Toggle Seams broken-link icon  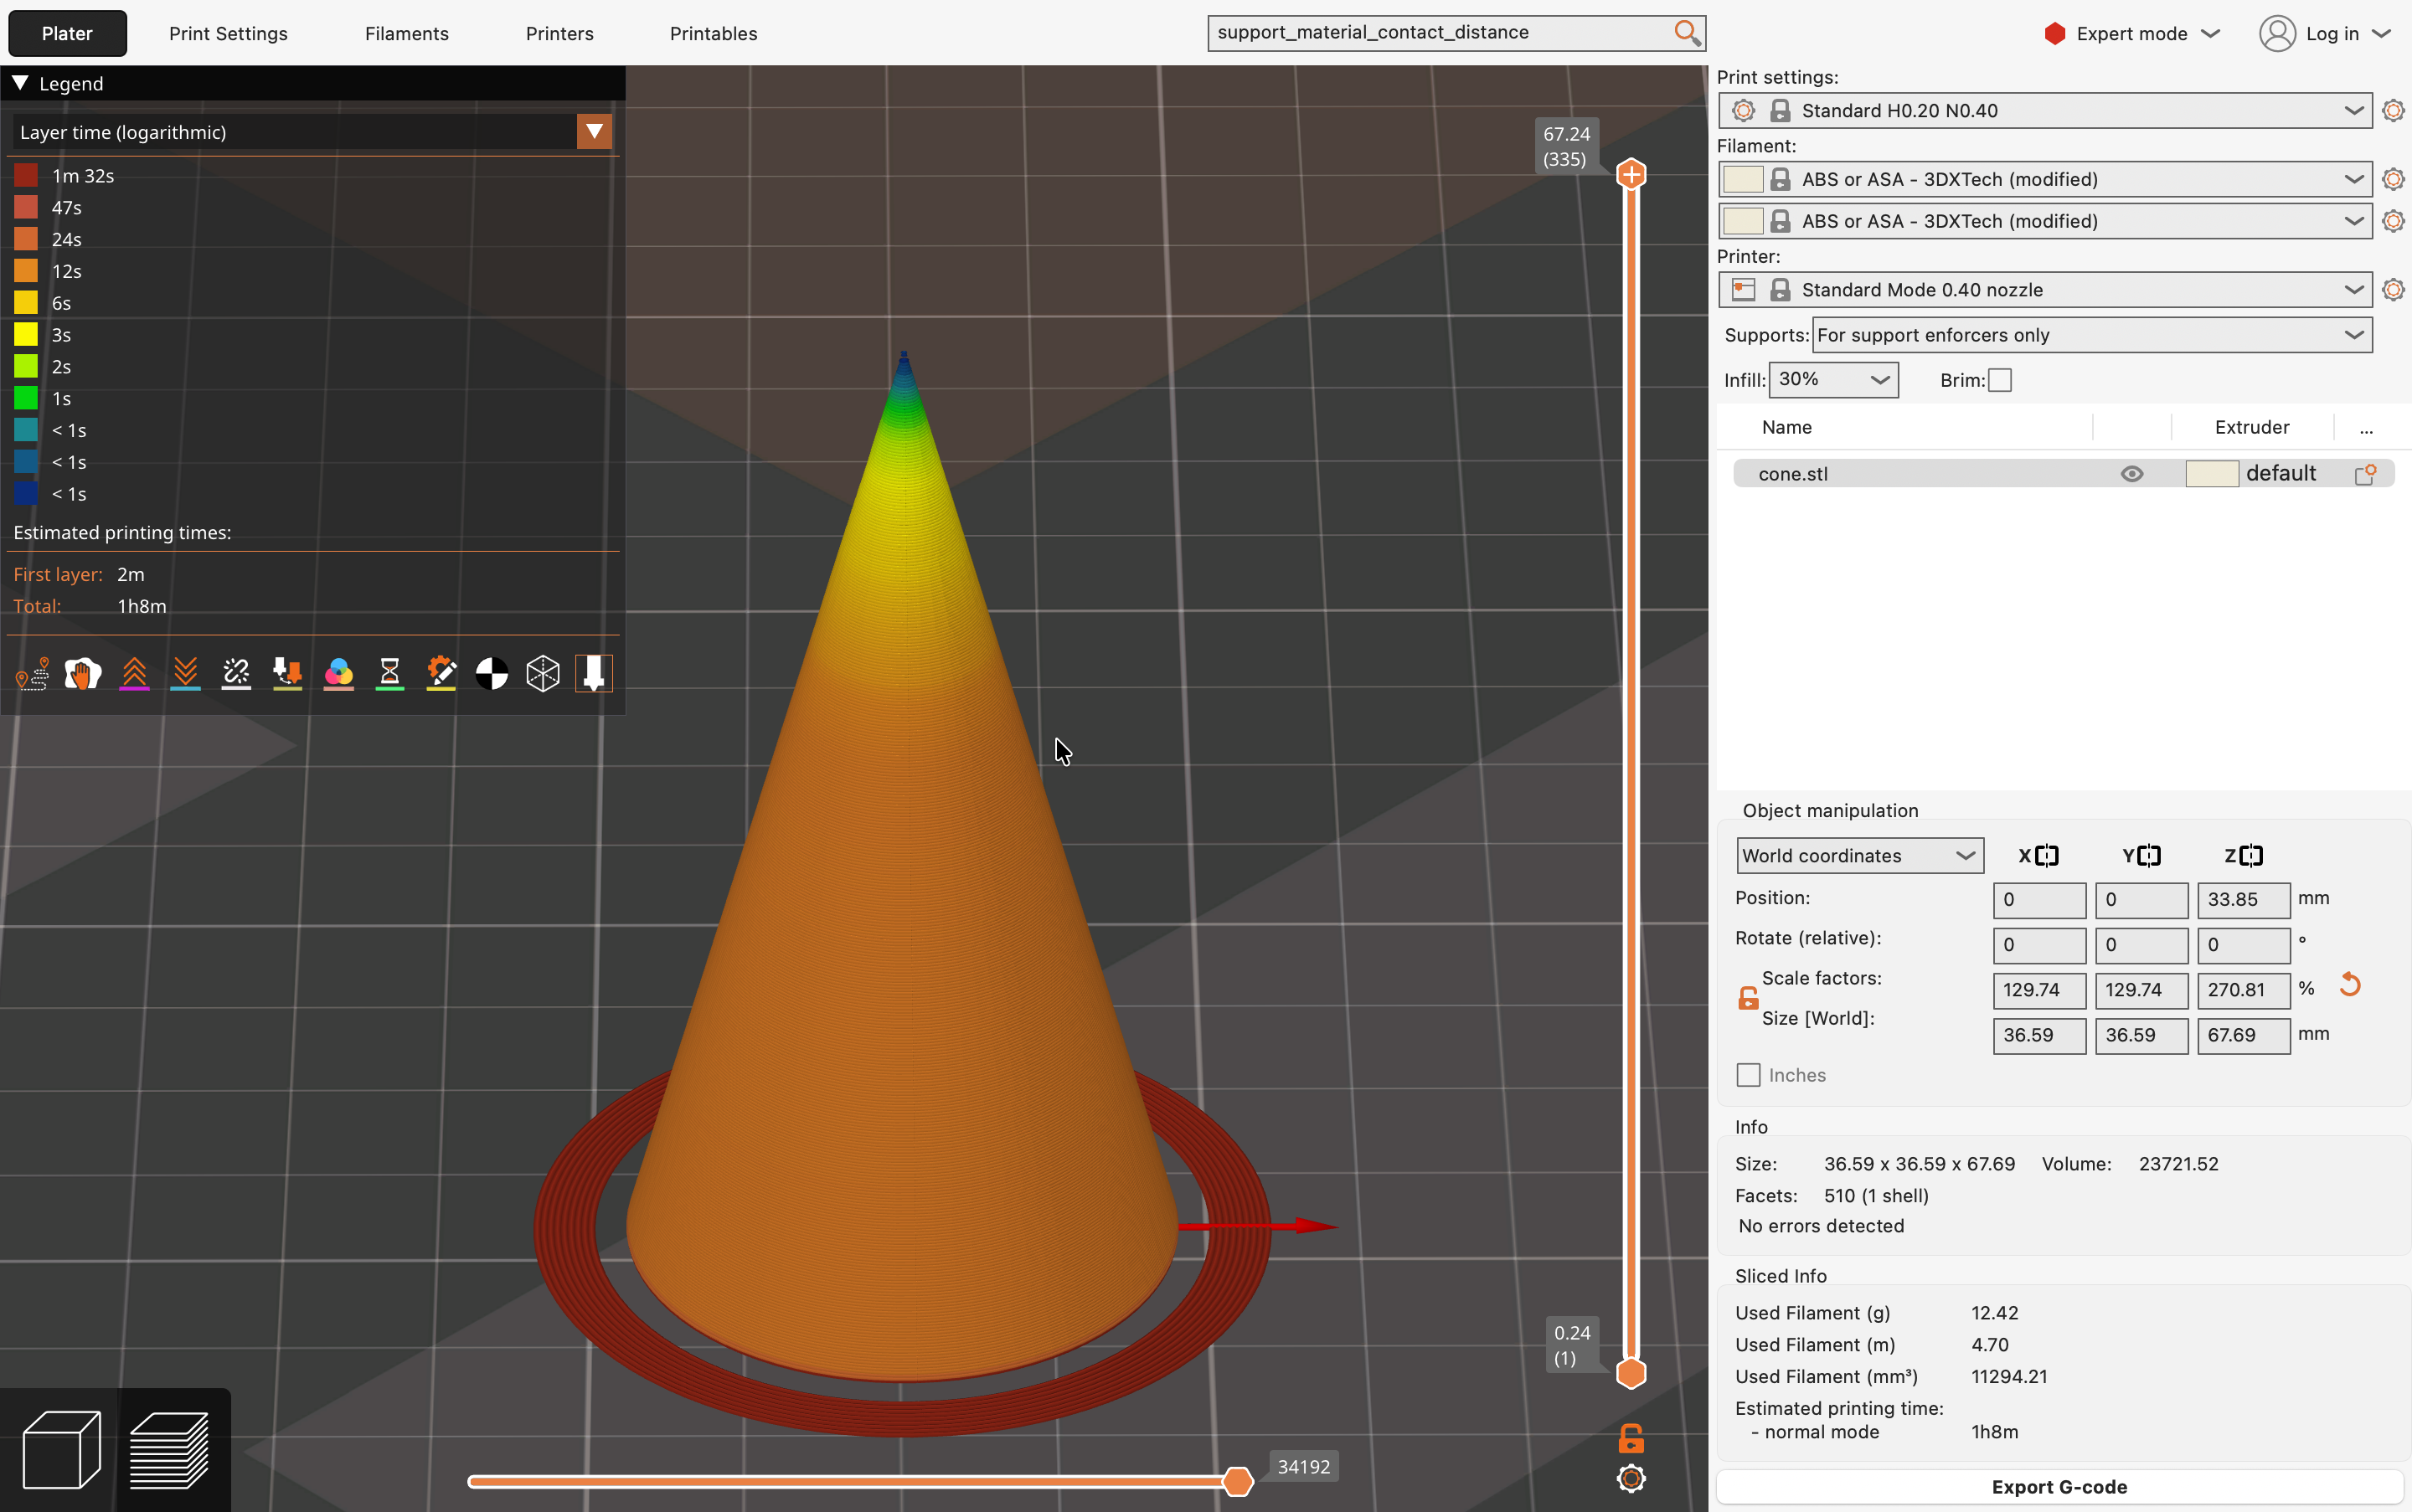click(x=236, y=674)
